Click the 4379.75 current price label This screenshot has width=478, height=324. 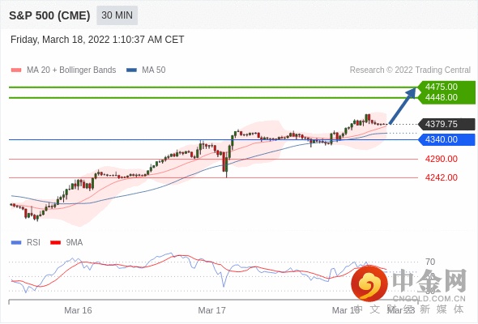pyautogui.click(x=446, y=125)
